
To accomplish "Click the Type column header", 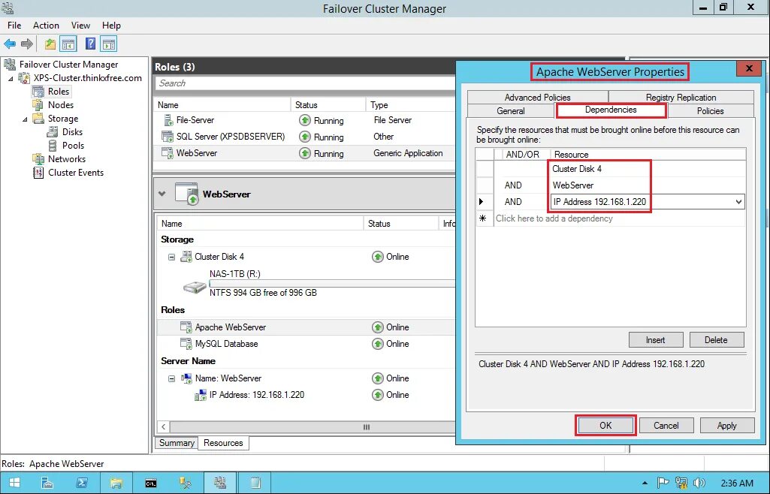I will point(410,105).
